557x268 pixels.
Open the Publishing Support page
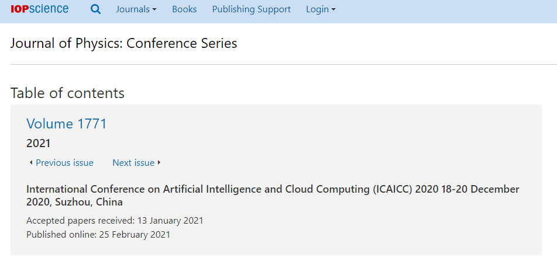[251, 9]
